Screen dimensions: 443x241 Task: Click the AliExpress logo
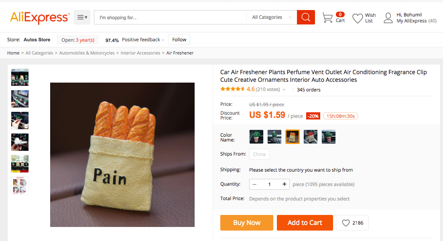(x=40, y=18)
